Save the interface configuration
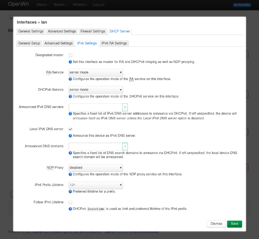259x239 pixels. pyautogui.click(x=234, y=224)
